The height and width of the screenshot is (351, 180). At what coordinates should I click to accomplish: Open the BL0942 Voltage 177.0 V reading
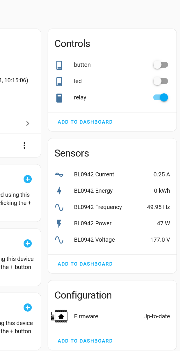coord(160,240)
